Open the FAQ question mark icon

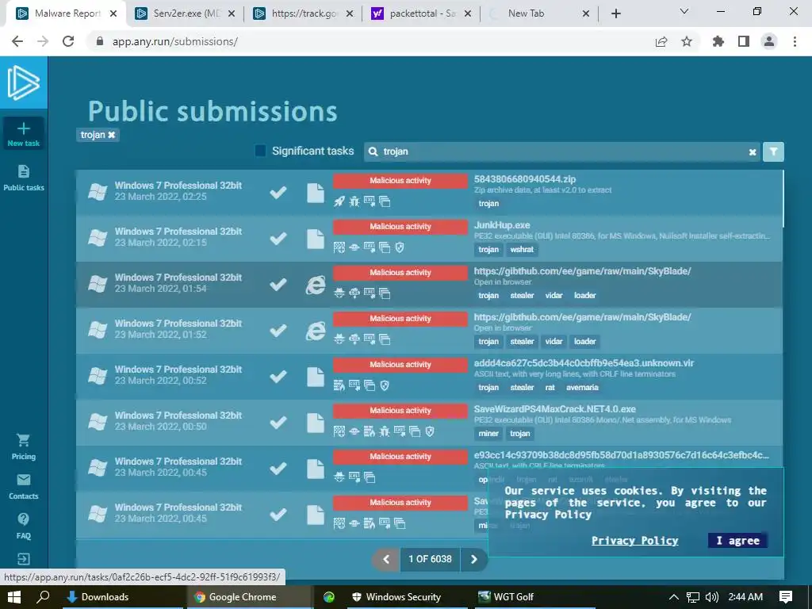click(x=23, y=519)
